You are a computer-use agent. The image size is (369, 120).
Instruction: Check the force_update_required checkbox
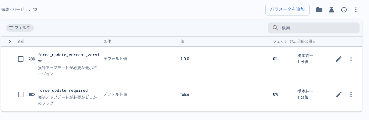click(21, 94)
